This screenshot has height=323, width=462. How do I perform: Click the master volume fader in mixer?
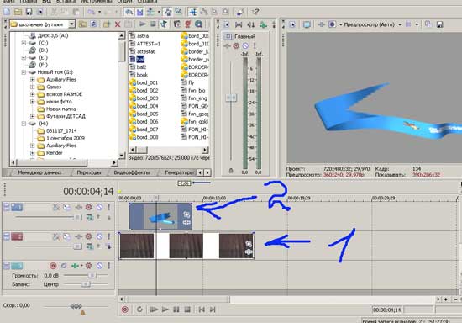[231, 98]
